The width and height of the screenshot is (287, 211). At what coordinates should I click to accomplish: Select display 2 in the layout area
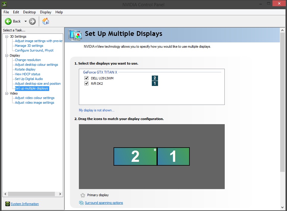(x=135, y=156)
